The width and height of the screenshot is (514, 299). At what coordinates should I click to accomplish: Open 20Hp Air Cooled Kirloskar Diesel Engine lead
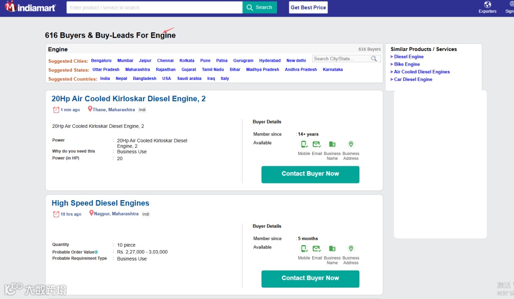pyautogui.click(x=128, y=98)
